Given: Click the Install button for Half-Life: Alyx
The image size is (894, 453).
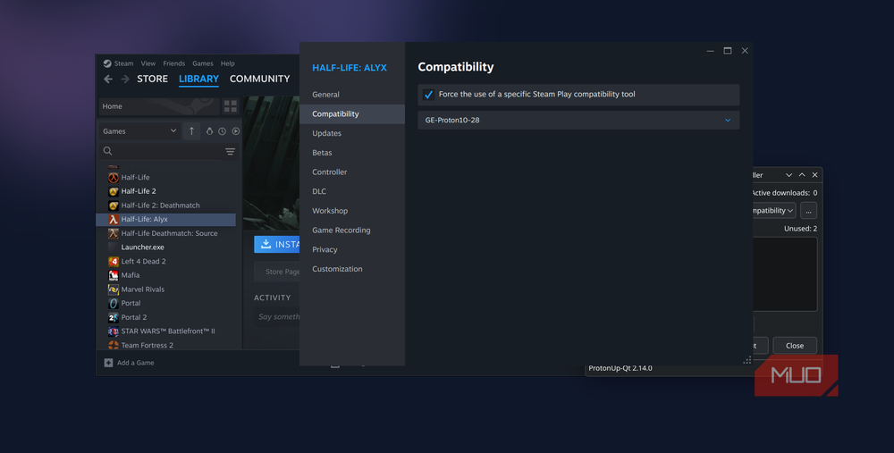Looking at the screenshot, I should point(277,245).
